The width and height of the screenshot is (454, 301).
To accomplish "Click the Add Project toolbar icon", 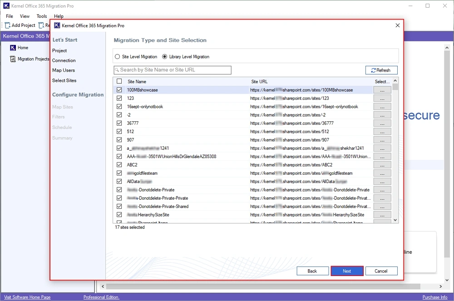I will click(x=6, y=25).
